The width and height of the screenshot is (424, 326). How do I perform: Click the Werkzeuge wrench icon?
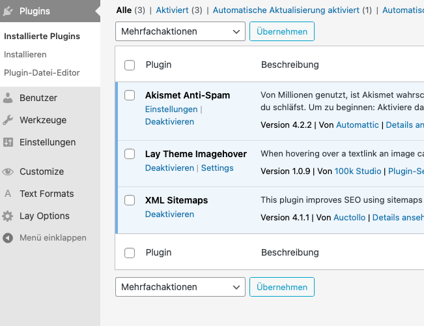tap(8, 120)
